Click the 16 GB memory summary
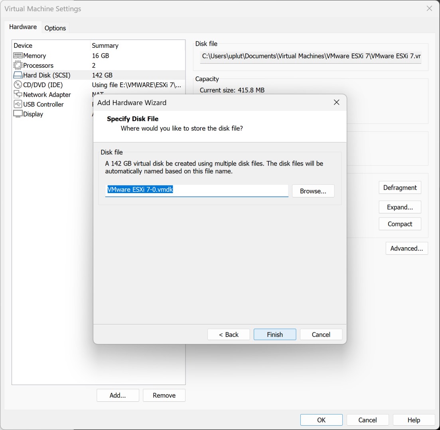 [101, 56]
